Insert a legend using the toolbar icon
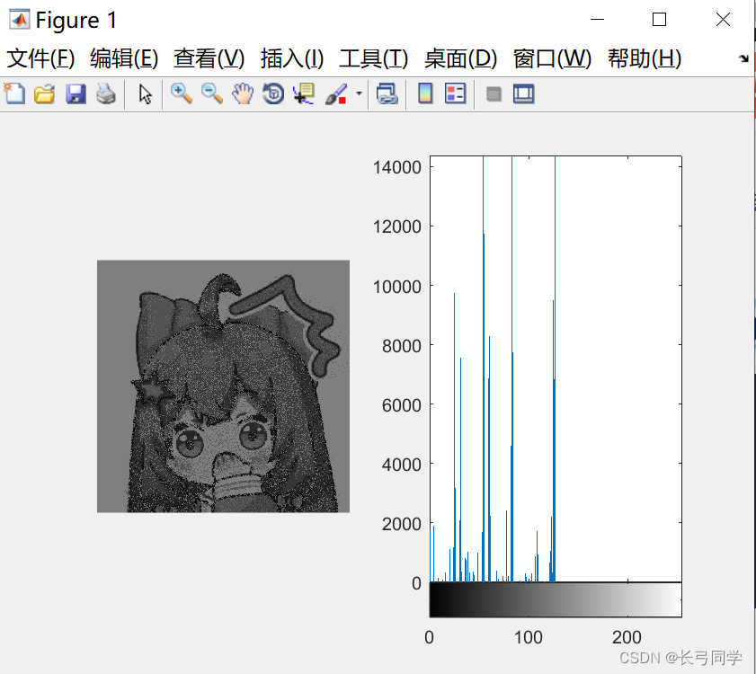The width and height of the screenshot is (756, 674). tap(455, 93)
